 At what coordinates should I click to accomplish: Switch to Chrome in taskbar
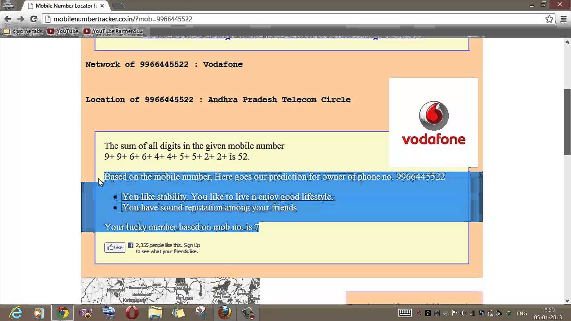coord(62,313)
